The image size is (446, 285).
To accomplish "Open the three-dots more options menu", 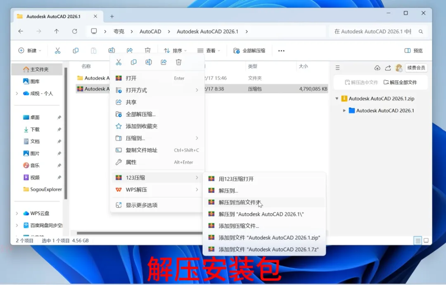I will point(281,51).
